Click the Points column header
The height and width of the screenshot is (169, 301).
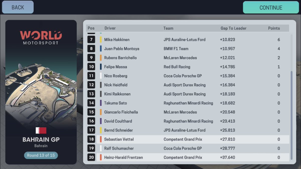(274, 28)
